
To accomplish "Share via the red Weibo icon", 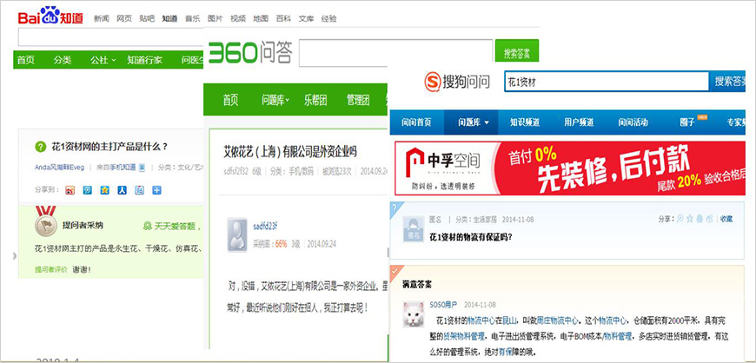I will coord(70,190).
